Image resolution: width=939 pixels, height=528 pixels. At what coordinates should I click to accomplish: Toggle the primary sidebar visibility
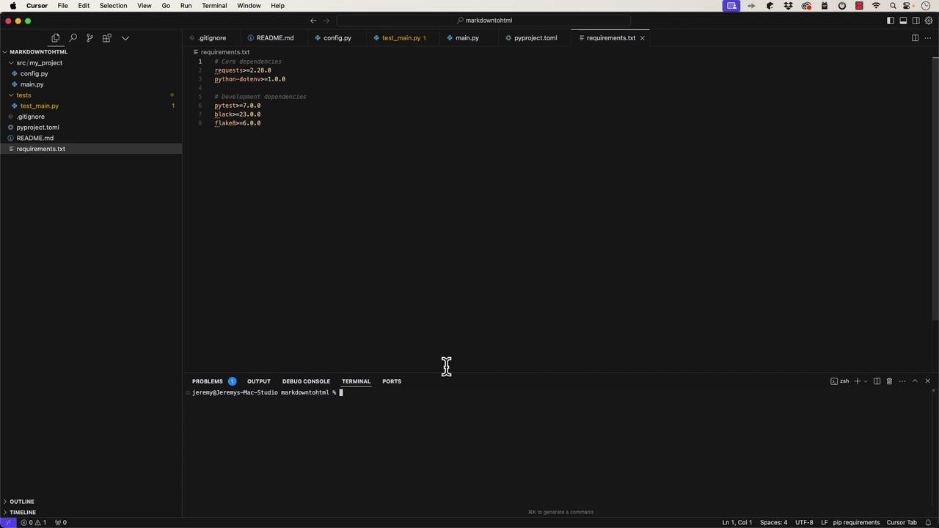point(891,21)
